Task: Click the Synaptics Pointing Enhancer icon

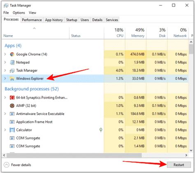Action: pyautogui.click(x=12, y=97)
